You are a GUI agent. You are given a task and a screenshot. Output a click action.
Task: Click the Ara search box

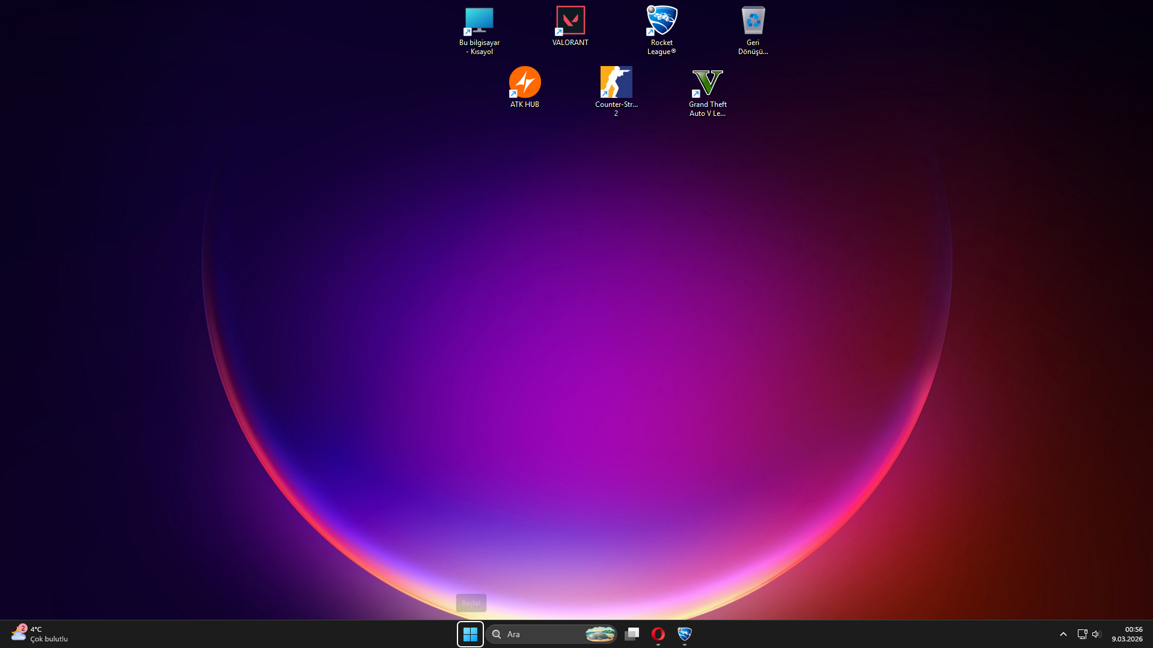coord(551,634)
